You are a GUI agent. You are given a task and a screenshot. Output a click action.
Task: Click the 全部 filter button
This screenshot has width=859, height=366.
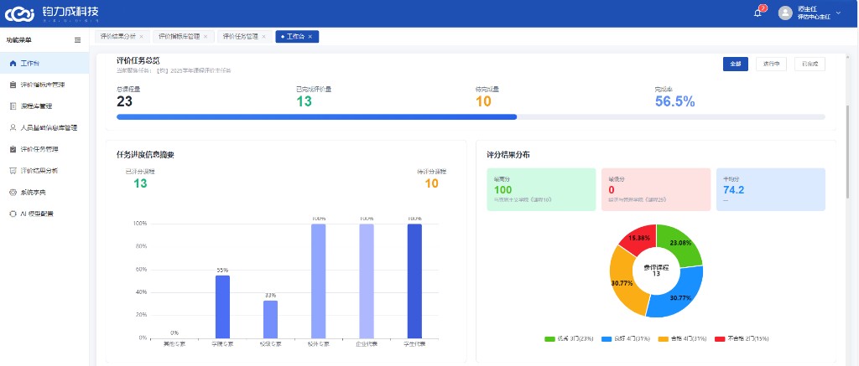click(735, 64)
